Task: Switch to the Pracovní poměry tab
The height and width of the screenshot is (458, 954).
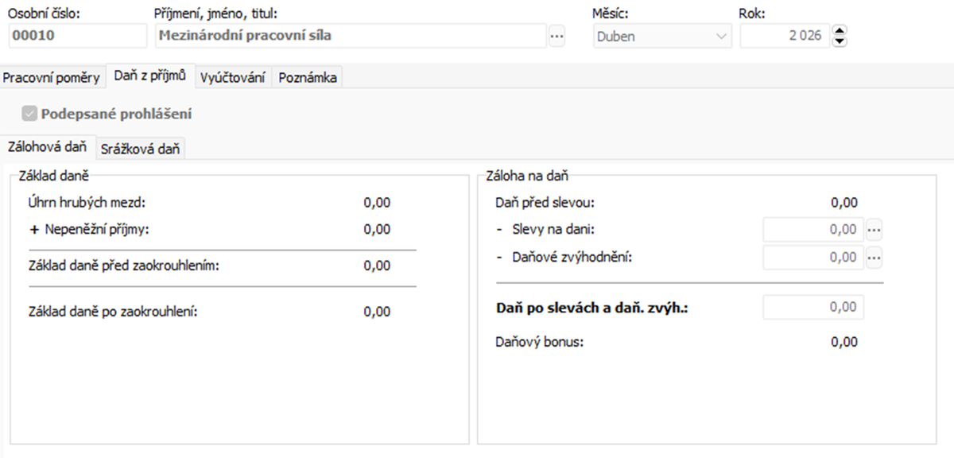Action: (x=52, y=78)
